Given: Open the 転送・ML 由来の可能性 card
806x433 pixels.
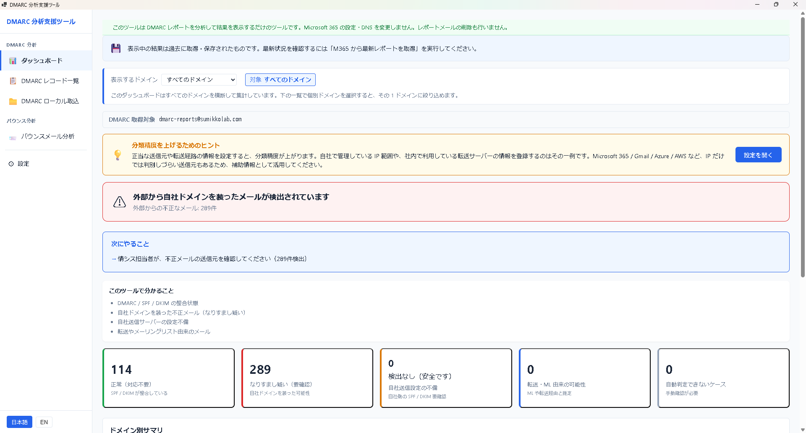Looking at the screenshot, I should (x=585, y=378).
